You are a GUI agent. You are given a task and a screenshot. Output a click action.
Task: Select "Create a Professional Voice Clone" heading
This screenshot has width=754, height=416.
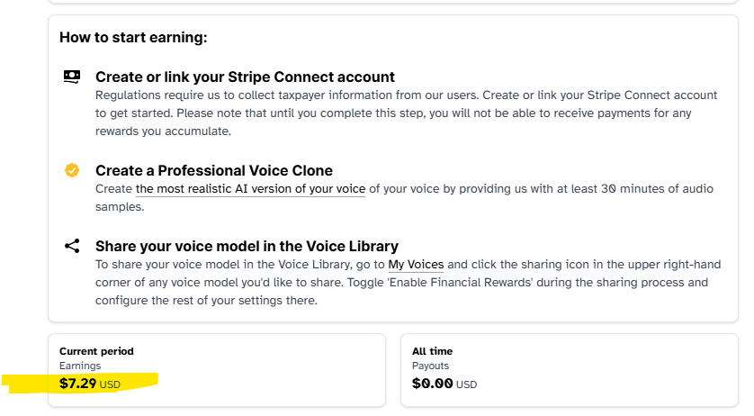(x=213, y=170)
